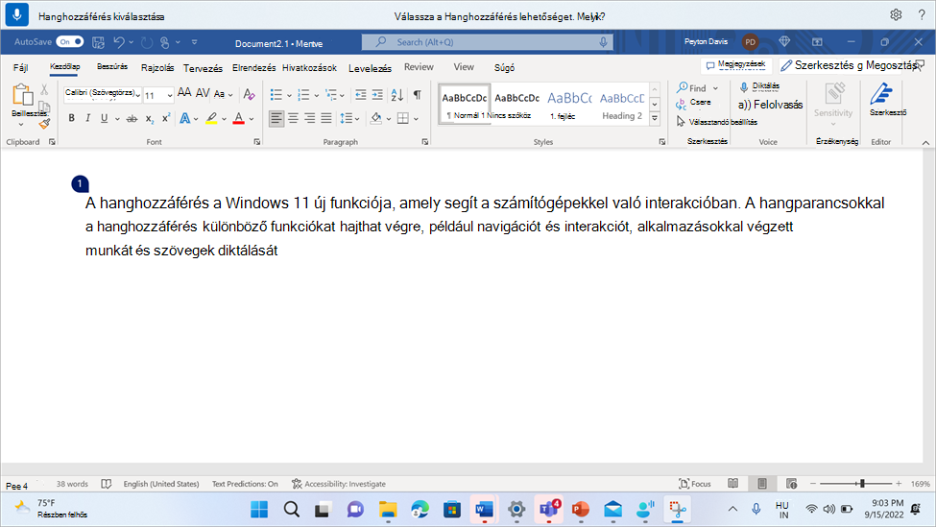This screenshot has height=527, width=936.
Task: Apply the Normál style
Action: click(465, 105)
